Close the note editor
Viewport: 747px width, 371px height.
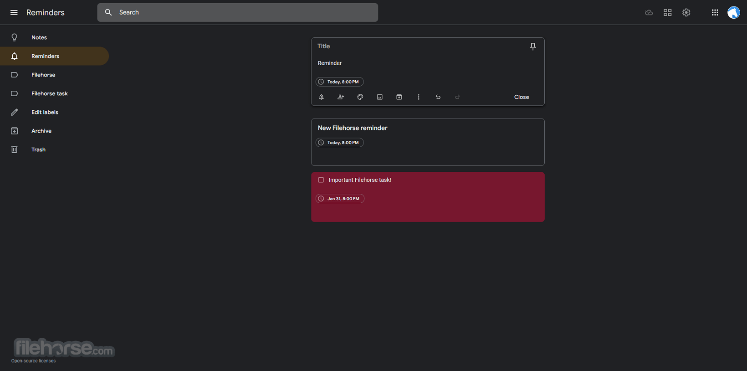click(522, 97)
